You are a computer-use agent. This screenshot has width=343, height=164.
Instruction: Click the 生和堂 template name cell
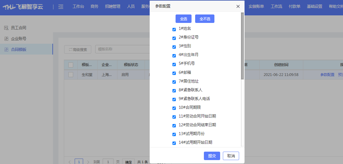[x=87, y=75]
